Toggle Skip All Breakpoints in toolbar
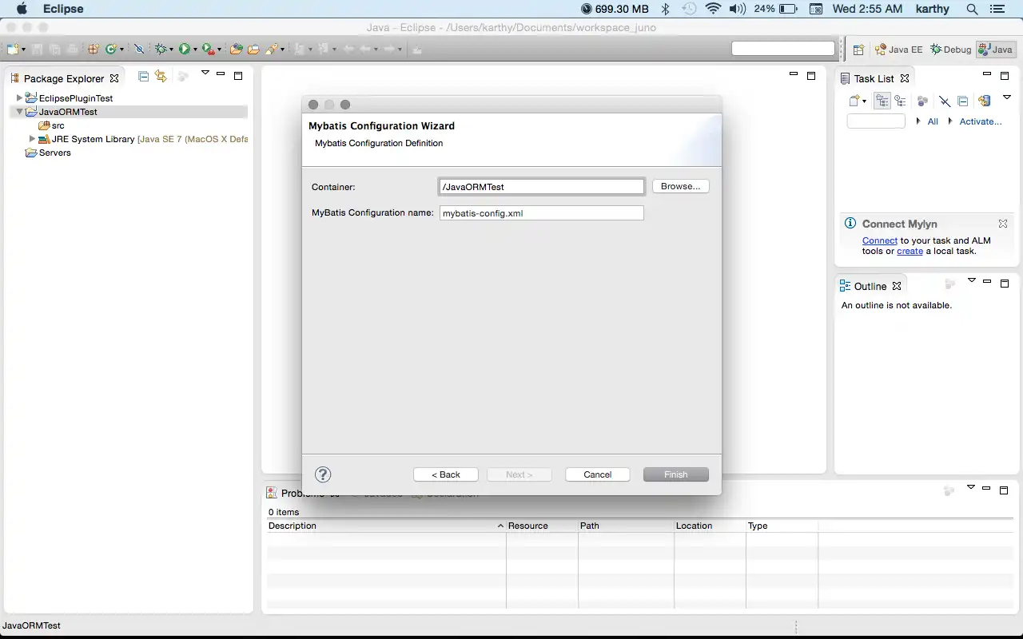1023x639 pixels. pyautogui.click(x=139, y=50)
